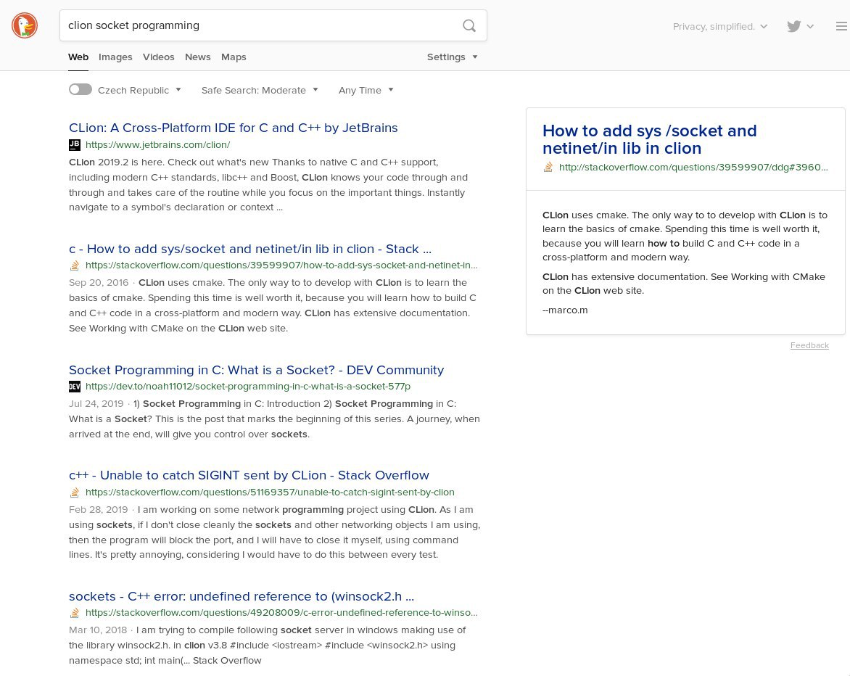Click the magnifying glass search icon

[x=469, y=25]
